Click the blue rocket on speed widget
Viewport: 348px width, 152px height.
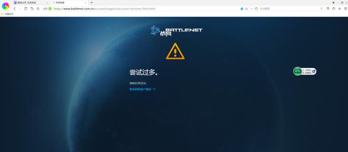tap(314, 71)
